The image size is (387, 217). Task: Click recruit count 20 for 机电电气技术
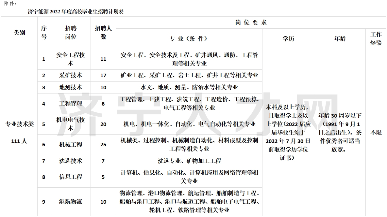pos(103,124)
